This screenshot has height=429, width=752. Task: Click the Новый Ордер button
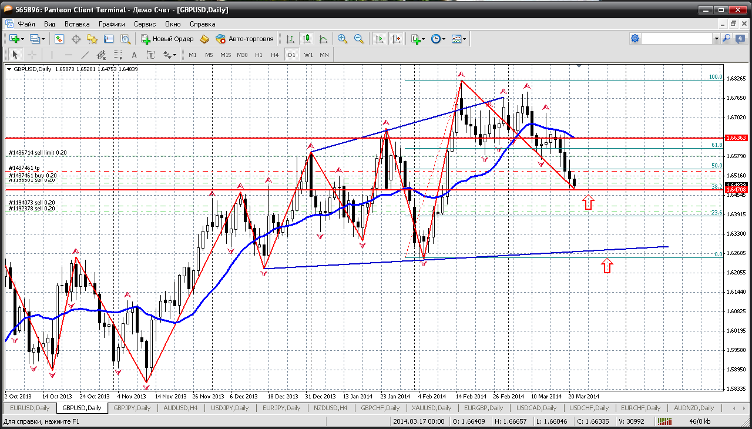(x=167, y=39)
